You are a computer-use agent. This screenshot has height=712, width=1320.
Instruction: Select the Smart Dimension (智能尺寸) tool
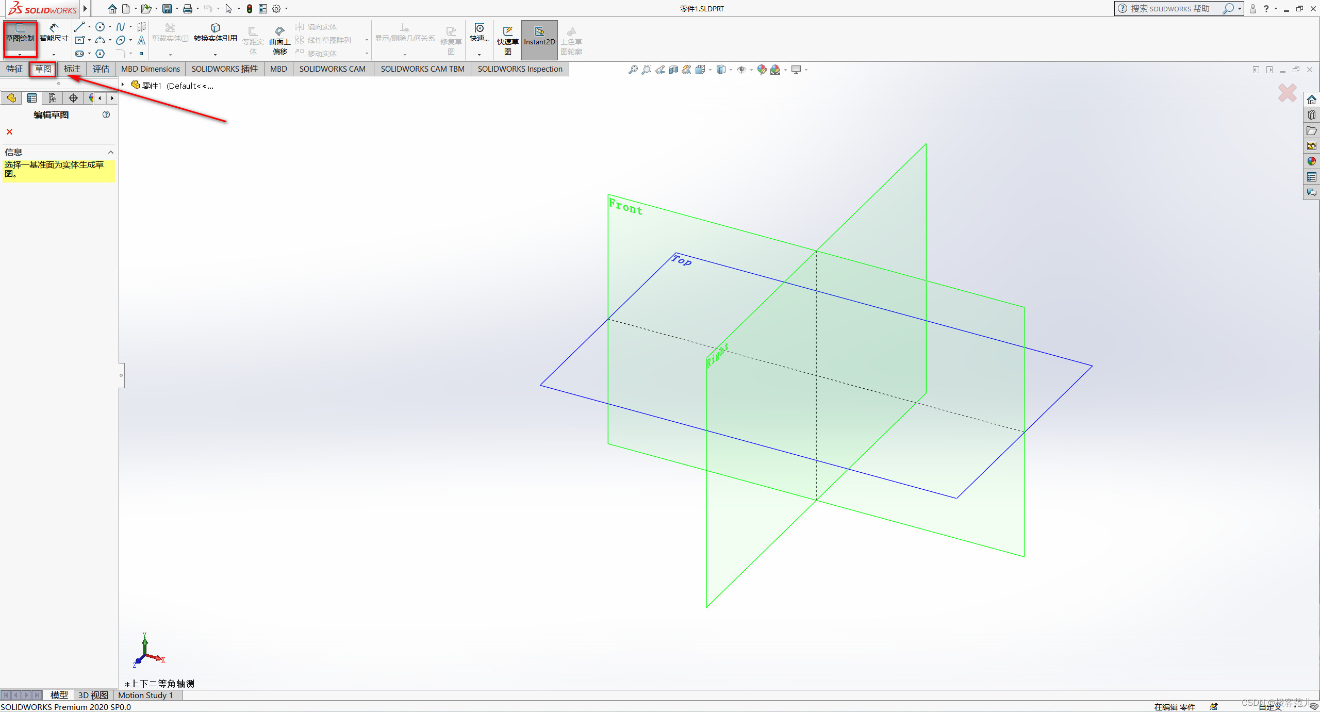[x=54, y=32]
